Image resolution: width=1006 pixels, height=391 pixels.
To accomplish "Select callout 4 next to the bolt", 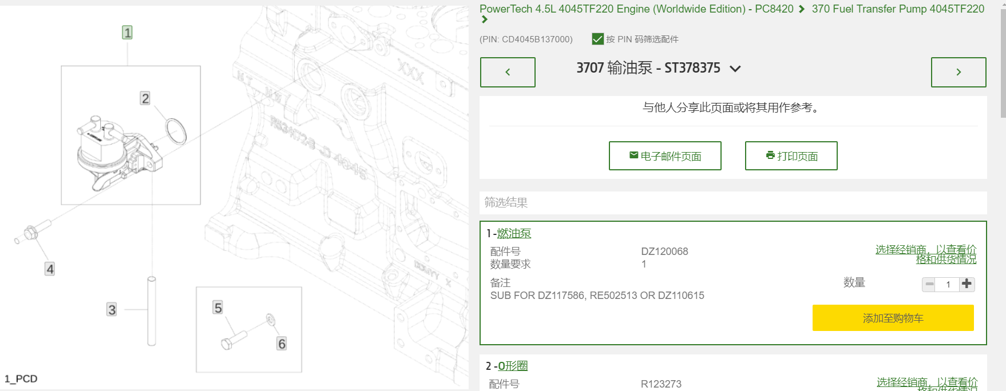I will (50, 269).
